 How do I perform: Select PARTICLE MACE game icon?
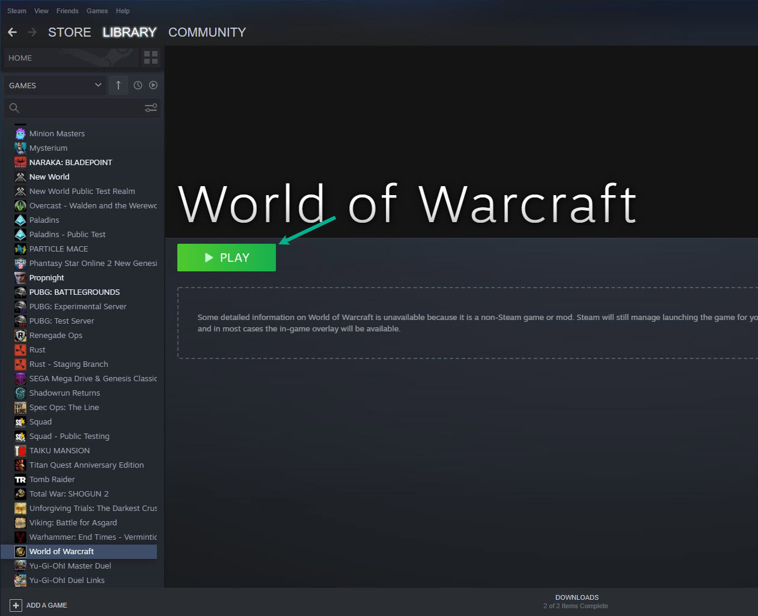click(20, 249)
